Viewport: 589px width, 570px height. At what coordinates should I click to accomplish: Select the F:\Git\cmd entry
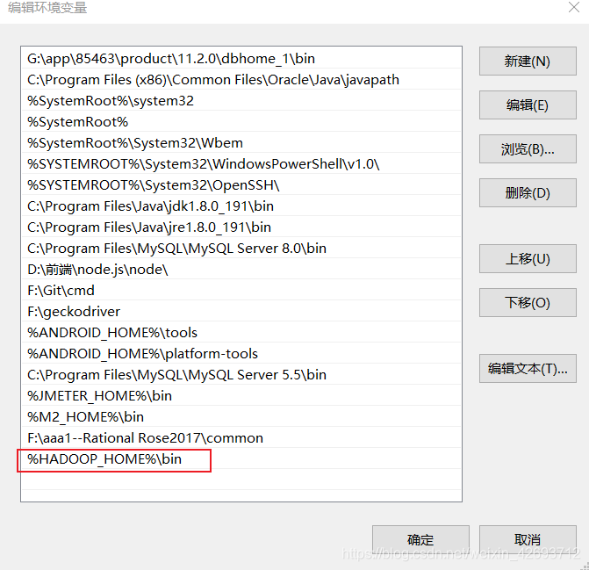coord(241,290)
